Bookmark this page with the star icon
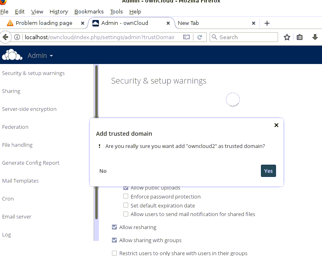This screenshot has height=256, width=322. click(x=287, y=37)
